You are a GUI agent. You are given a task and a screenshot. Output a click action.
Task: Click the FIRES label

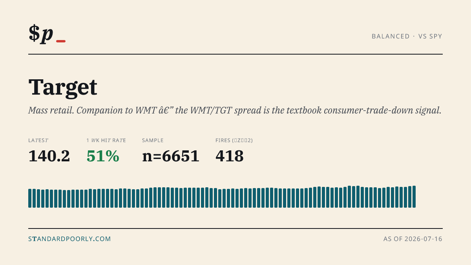[234, 140]
